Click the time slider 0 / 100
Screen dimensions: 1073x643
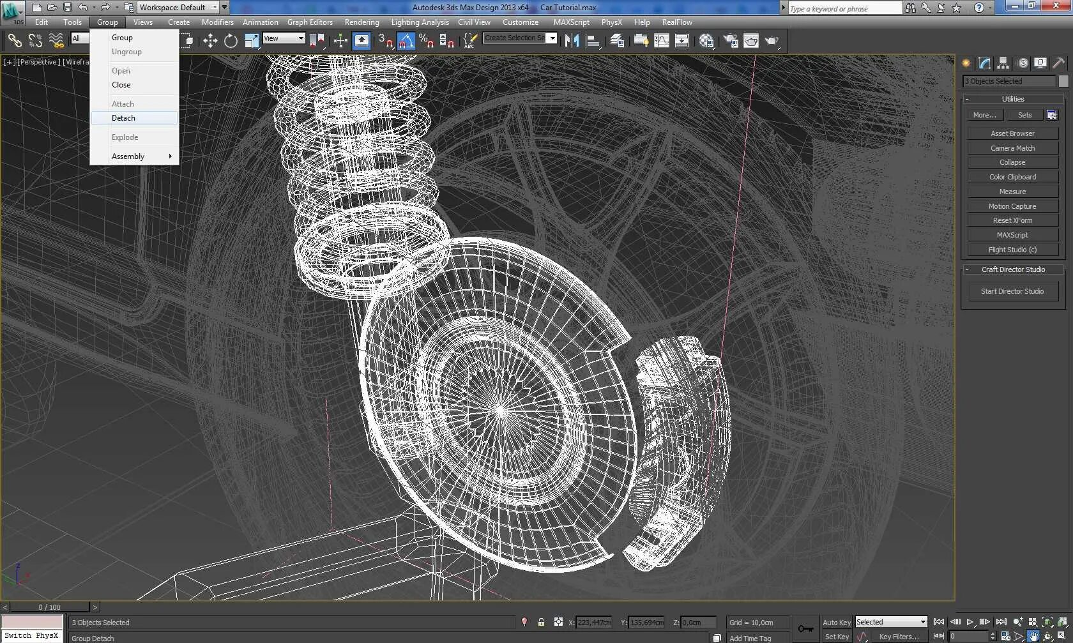pyautogui.click(x=50, y=607)
